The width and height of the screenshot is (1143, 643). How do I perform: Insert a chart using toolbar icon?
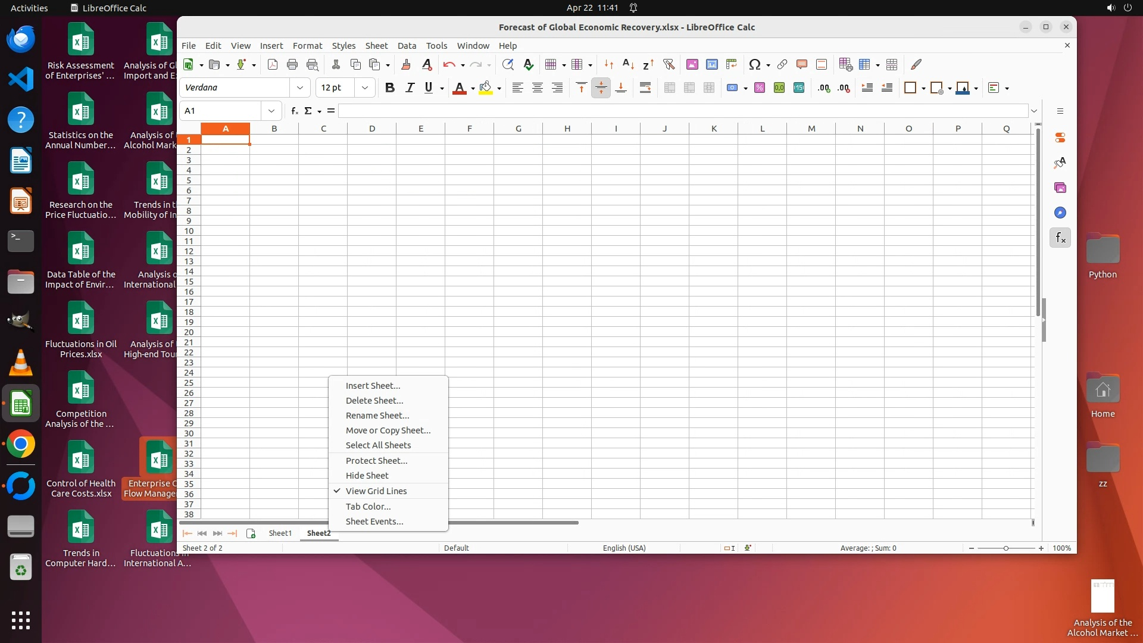click(712, 64)
